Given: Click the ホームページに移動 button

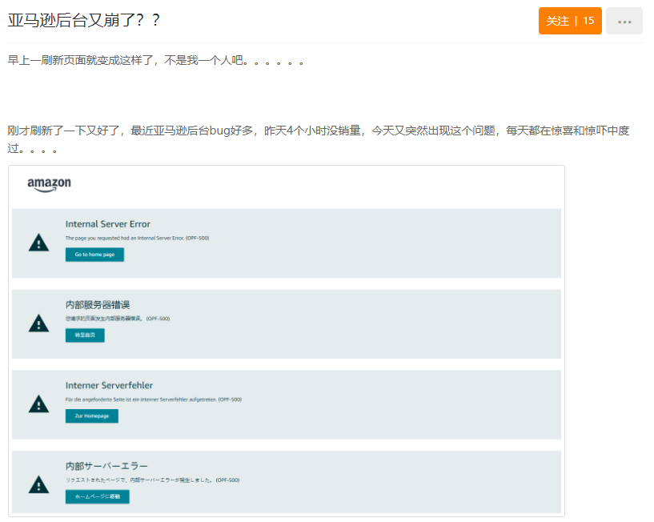Looking at the screenshot, I should tap(97, 496).
